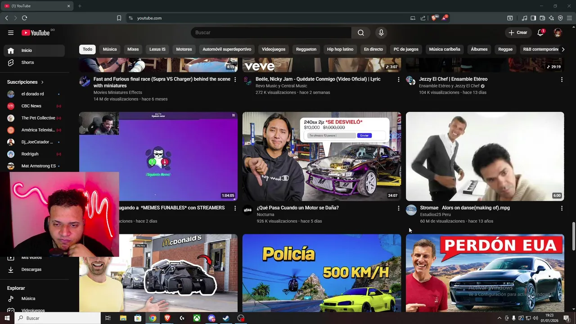The image size is (576, 324).
Task: Click Movies Miniatures Effects channel avatar
Action: (85, 81)
